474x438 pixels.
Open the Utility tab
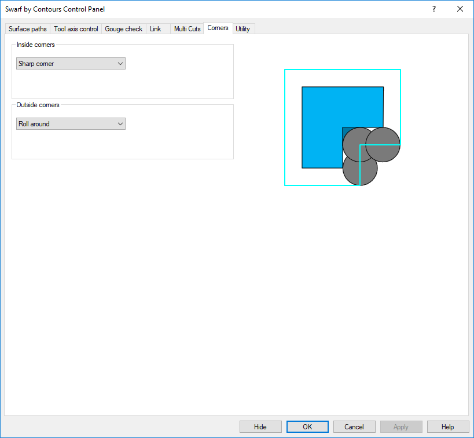click(242, 29)
